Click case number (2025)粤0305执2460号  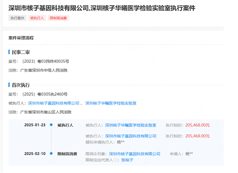point(45,94)
